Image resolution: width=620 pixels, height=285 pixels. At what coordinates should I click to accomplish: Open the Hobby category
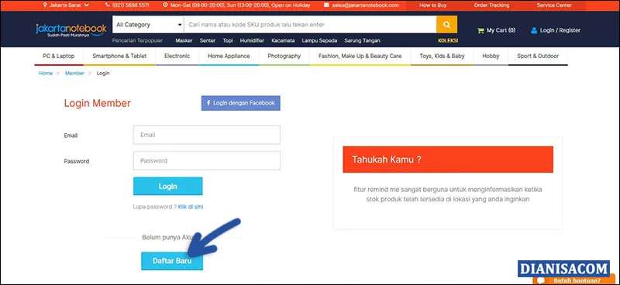coord(491,56)
